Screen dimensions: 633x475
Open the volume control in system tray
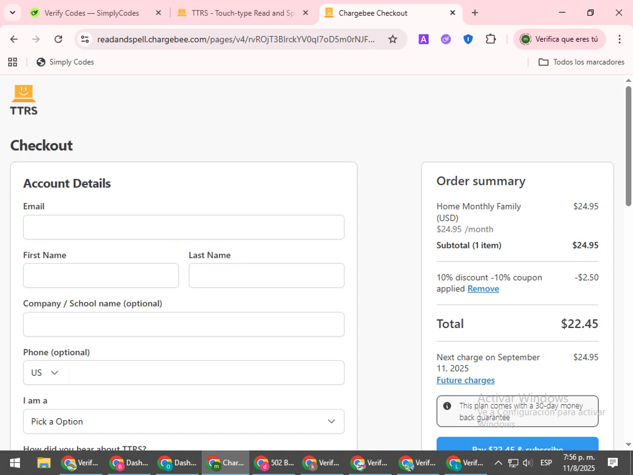527,463
